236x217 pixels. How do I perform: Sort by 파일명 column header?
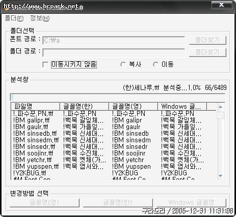[35, 106]
